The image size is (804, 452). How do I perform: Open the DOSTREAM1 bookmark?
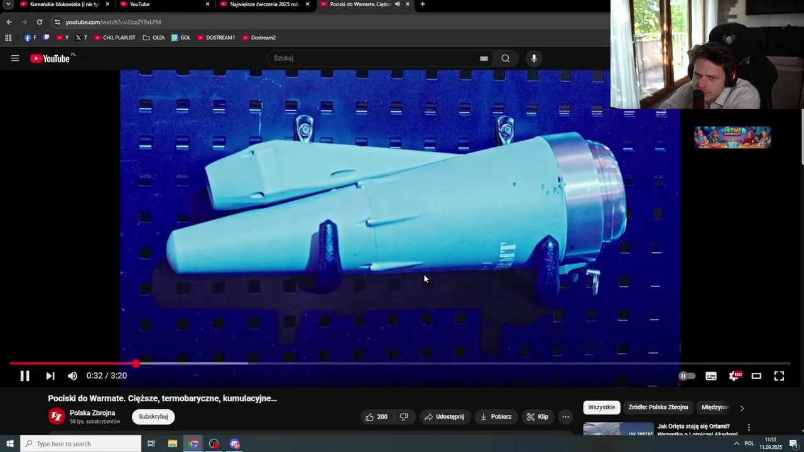[216, 38]
